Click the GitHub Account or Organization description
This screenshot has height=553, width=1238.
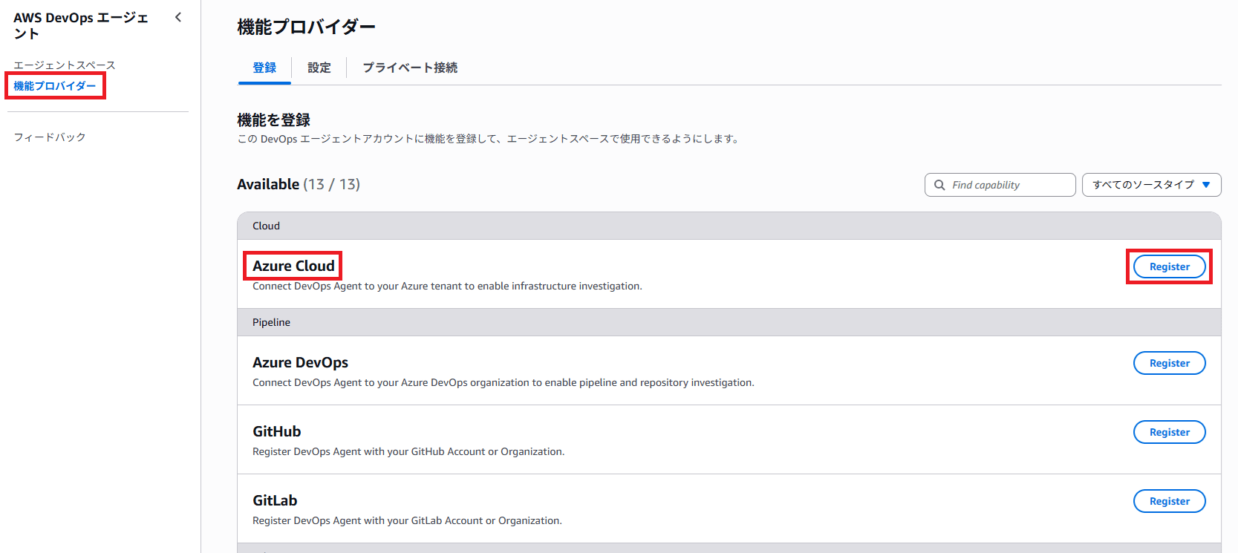coord(408,451)
